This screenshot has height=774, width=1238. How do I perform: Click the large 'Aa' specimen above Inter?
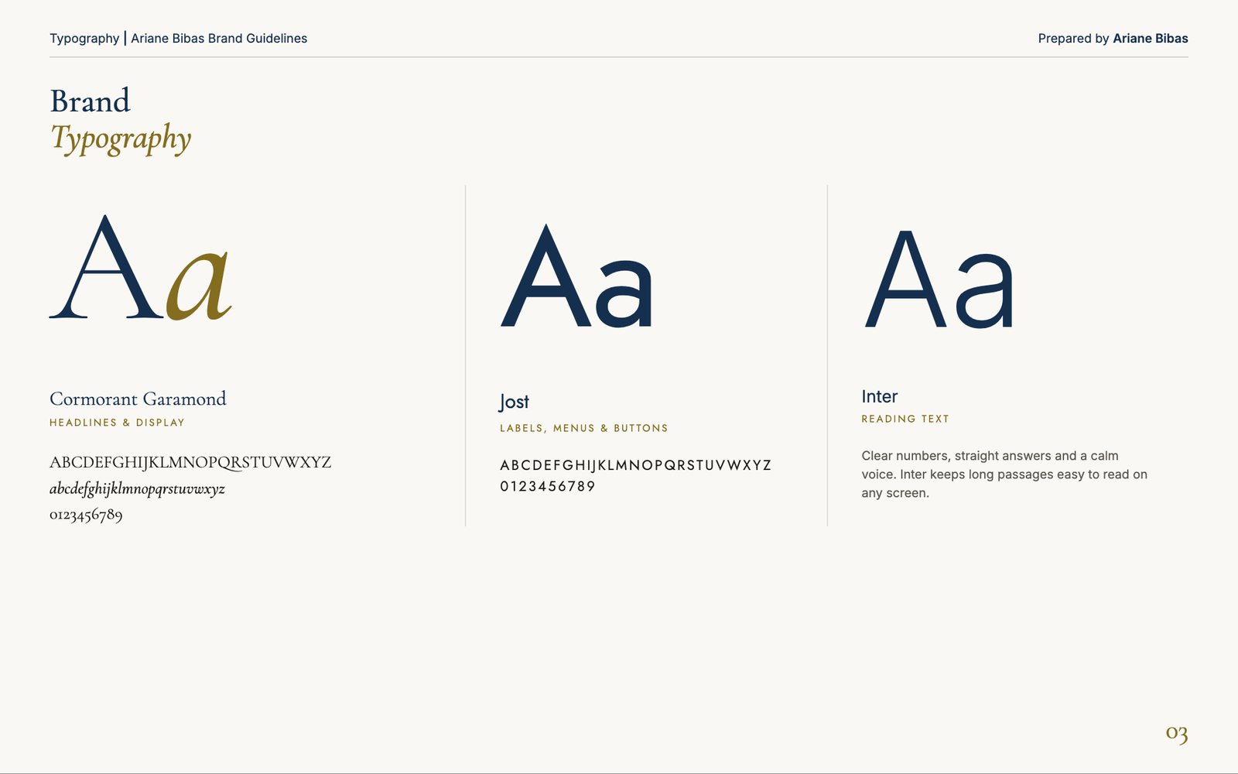939,279
